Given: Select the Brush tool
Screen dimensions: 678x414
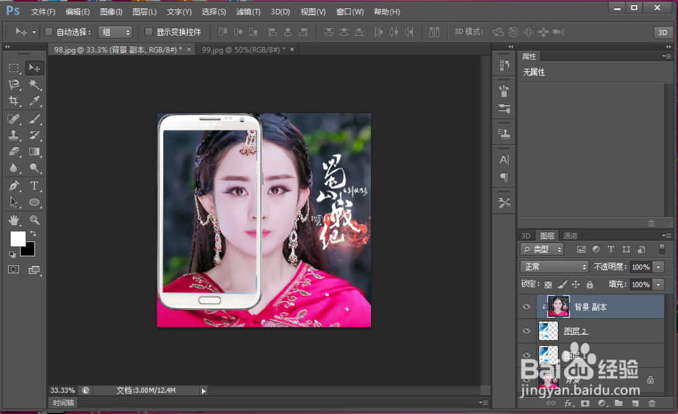Looking at the screenshot, I should [34, 119].
